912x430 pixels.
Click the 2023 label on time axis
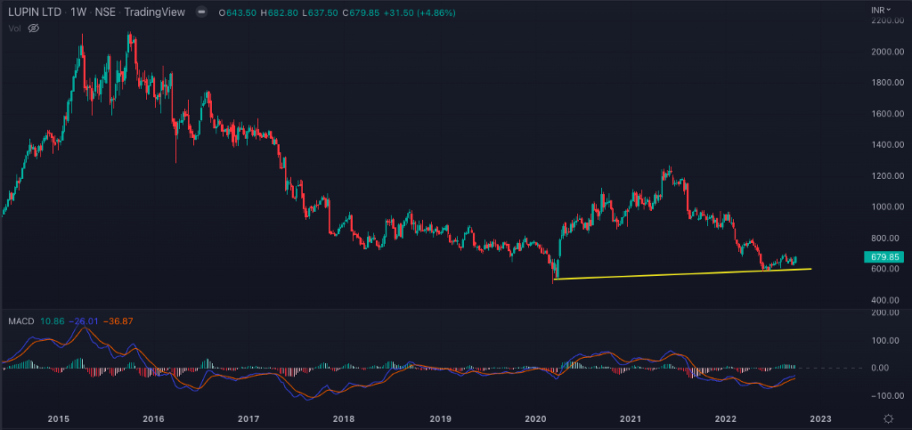pyautogui.click(x=821, y=419)
